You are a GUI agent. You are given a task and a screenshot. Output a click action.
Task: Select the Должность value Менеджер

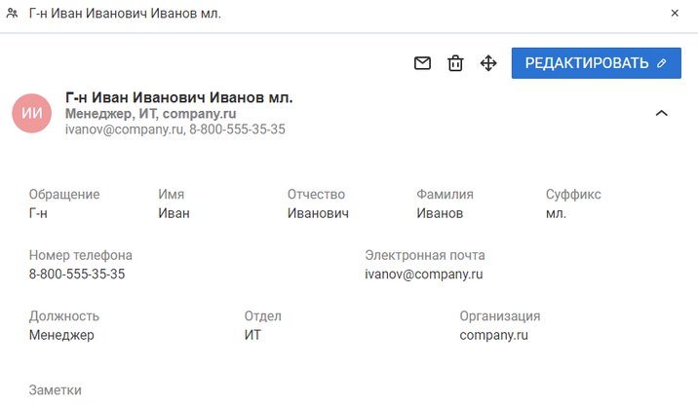tap(61, 335)
